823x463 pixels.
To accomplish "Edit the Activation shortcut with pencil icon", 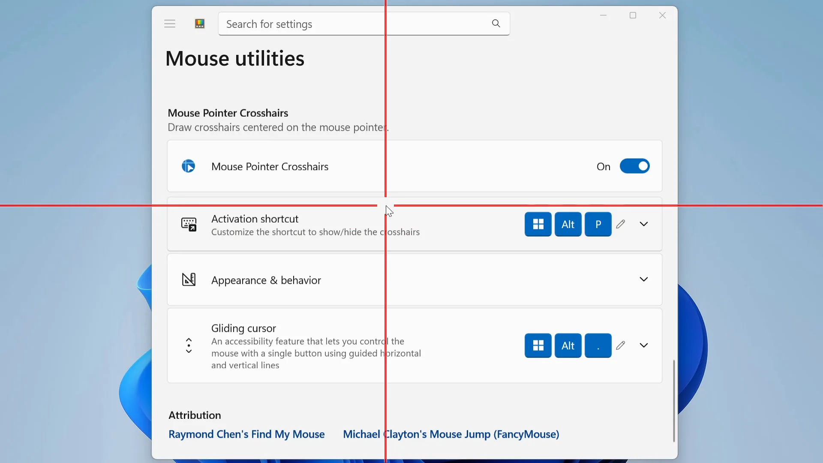I will point(621,224).
